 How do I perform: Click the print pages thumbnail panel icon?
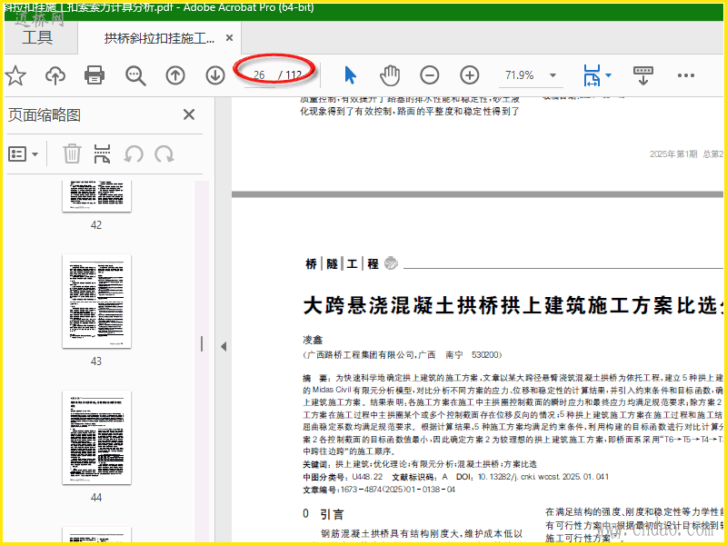click(x=102, y=154)
